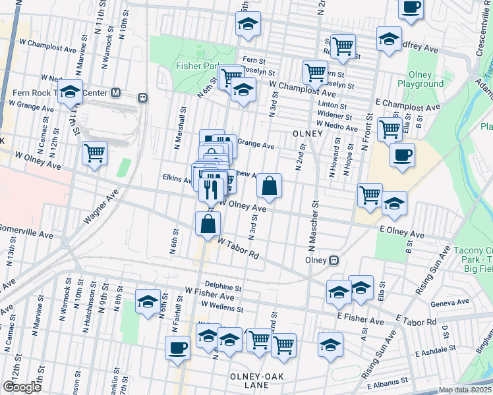Click the bus stop icon right of Fern Rock metro
This screenshot has width=493, height=395.
point(142,98)
